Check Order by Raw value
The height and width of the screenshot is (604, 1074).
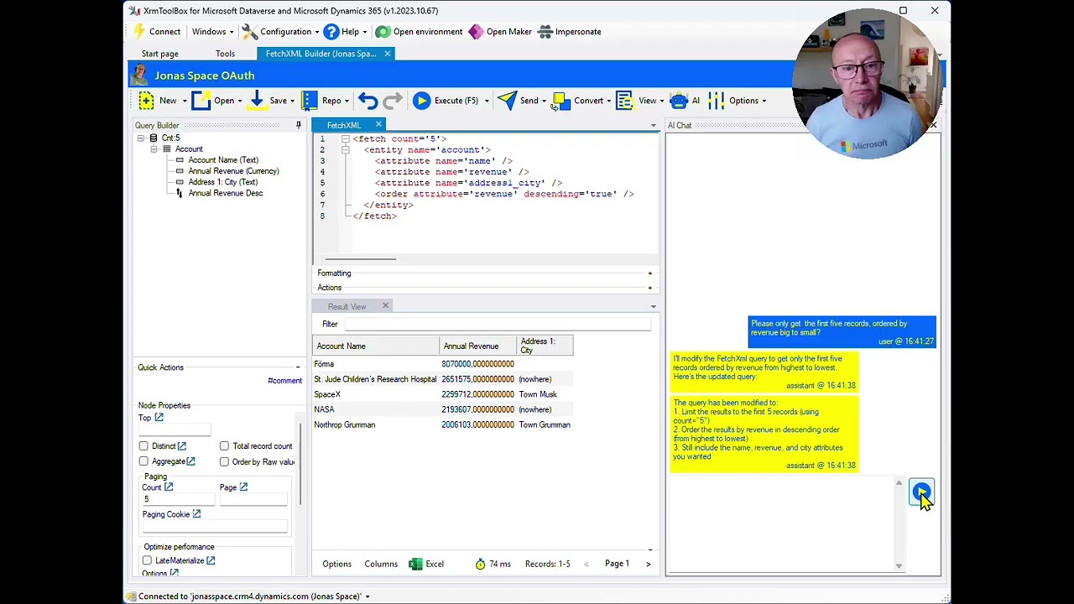pos(224,461)
